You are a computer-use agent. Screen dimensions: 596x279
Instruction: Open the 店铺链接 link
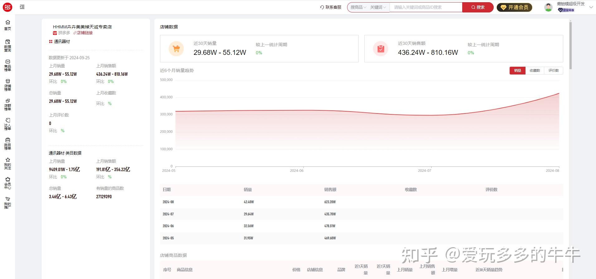[83, 33]
